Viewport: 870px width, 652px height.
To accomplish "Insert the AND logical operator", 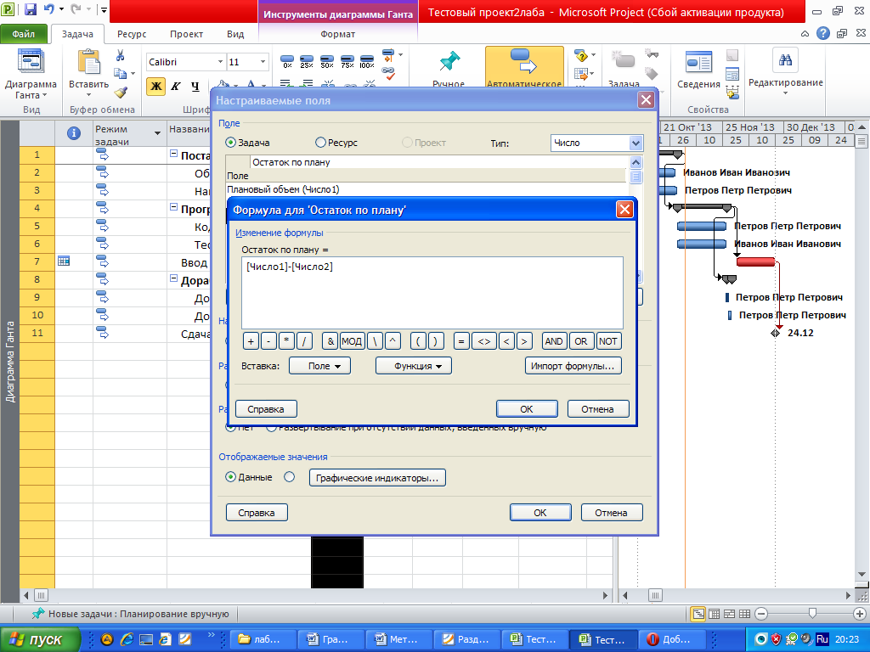I will [x=554, y=341].
